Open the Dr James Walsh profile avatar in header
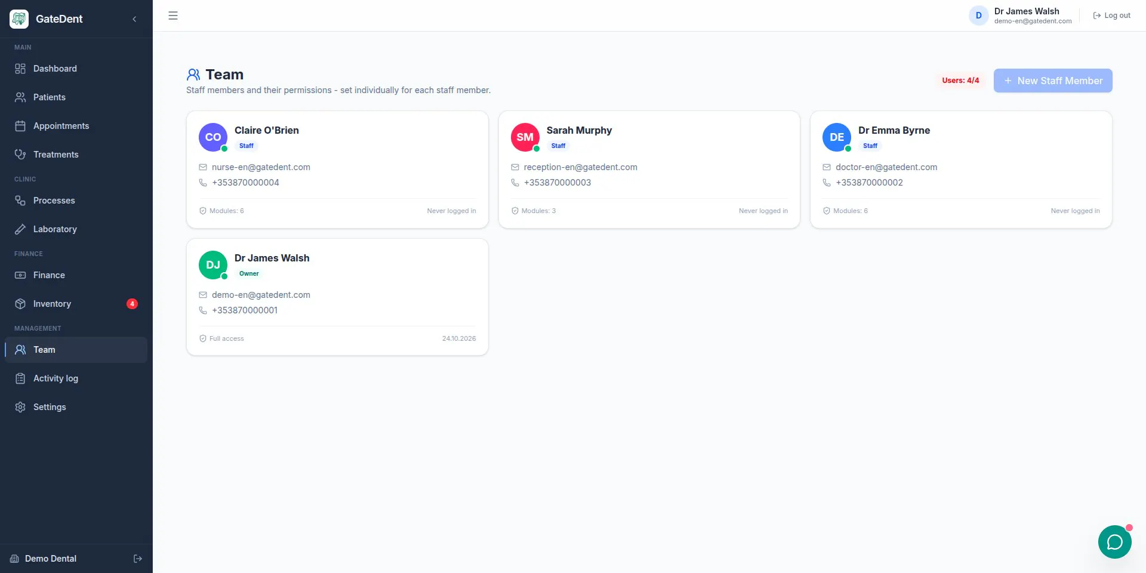 [979, 16]
